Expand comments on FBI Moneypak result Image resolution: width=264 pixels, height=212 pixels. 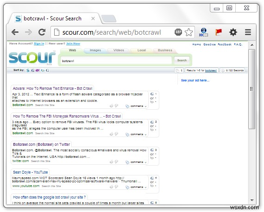coord(136,134)
